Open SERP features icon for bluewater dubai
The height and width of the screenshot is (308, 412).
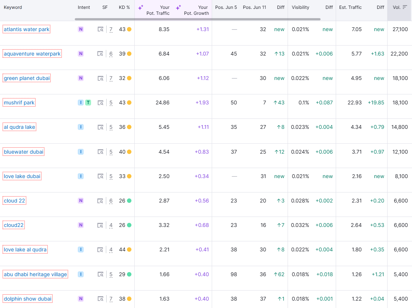coord(100,152)
